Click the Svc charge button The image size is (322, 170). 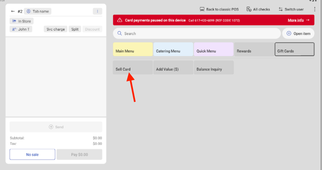56,29
